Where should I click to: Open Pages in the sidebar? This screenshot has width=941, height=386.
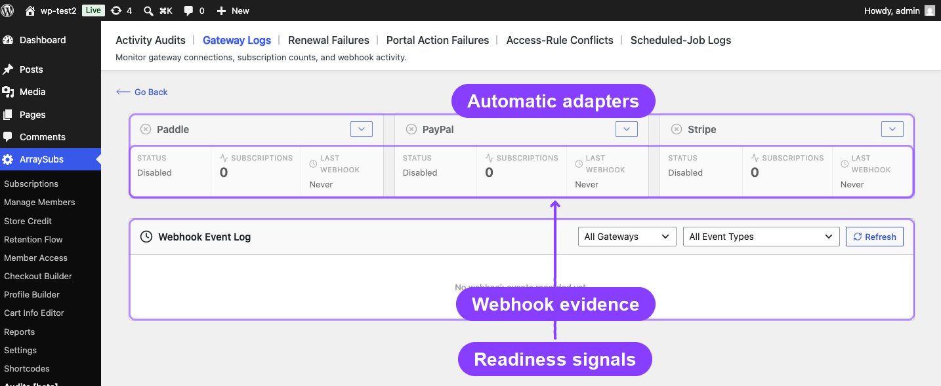pyautogui.click(x=51, y=115)
